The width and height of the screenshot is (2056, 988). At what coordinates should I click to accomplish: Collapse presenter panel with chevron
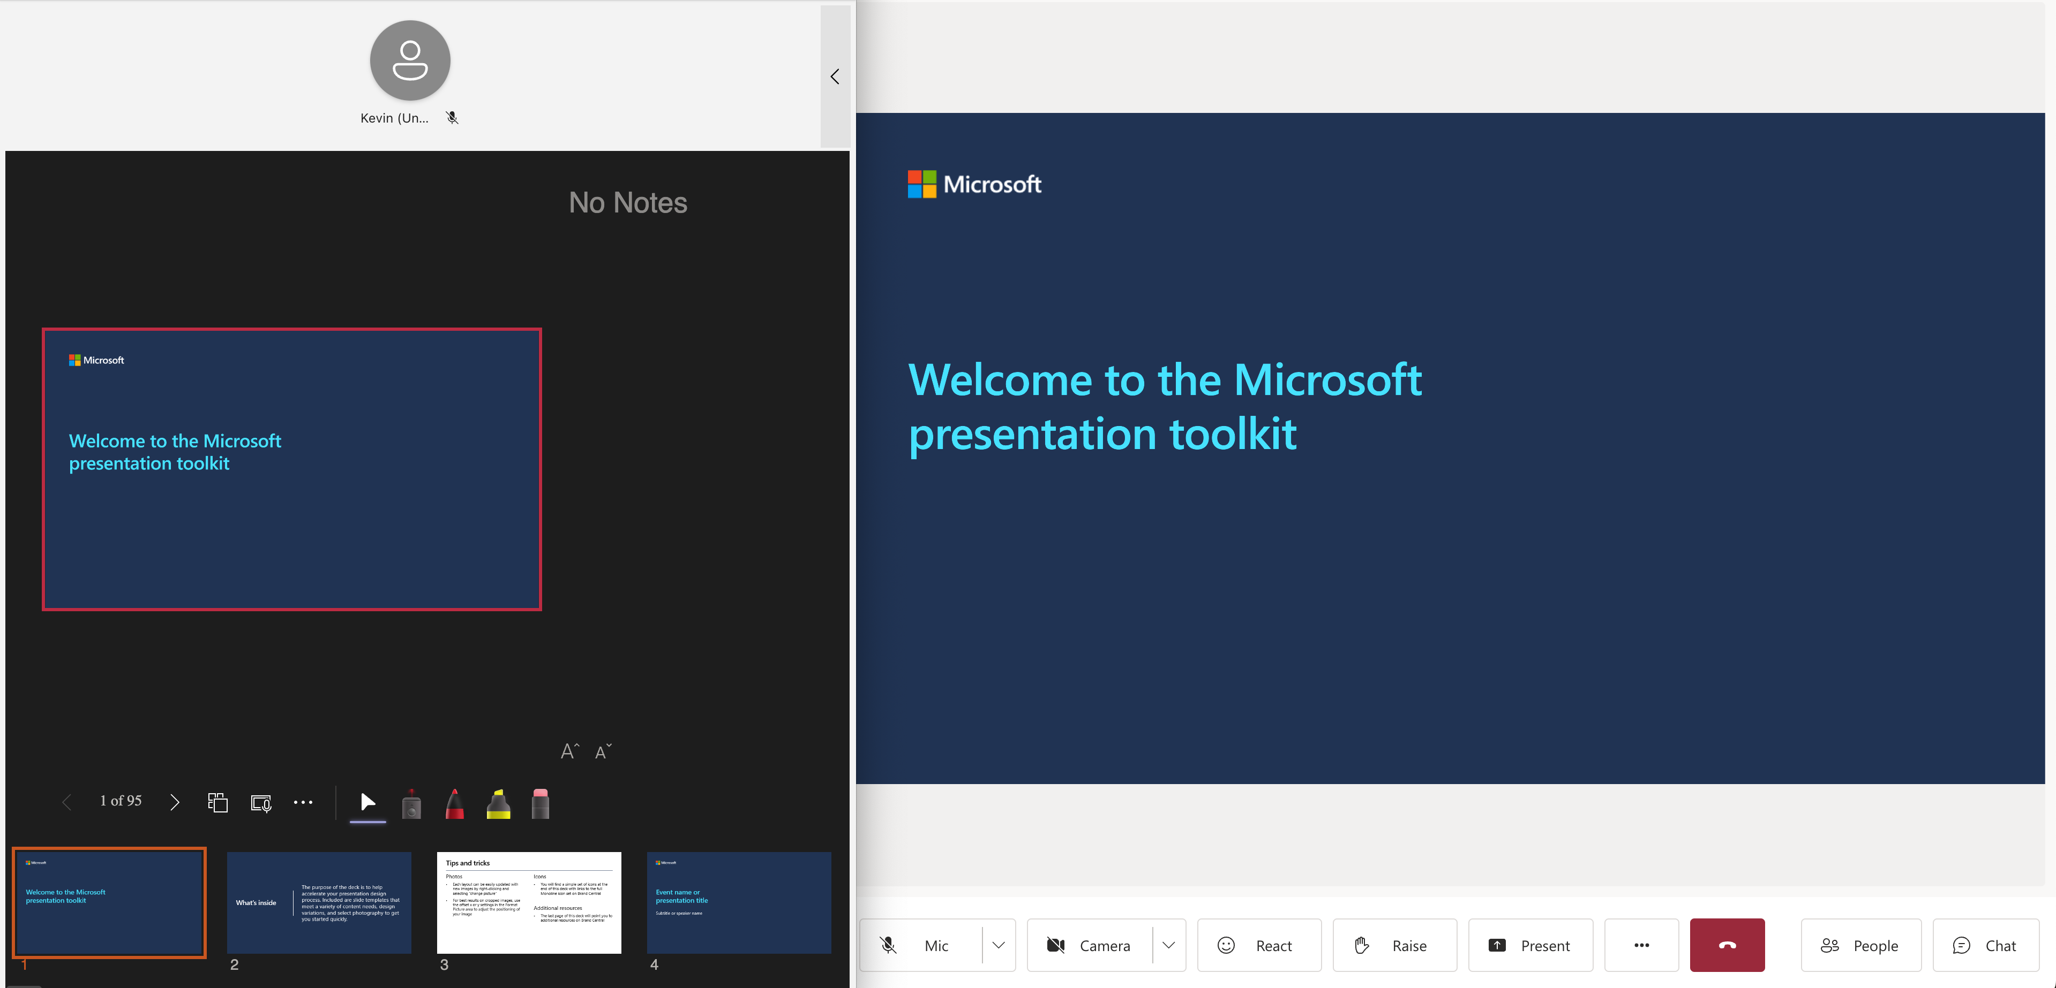pyautogui.click(x=835, y=77)
